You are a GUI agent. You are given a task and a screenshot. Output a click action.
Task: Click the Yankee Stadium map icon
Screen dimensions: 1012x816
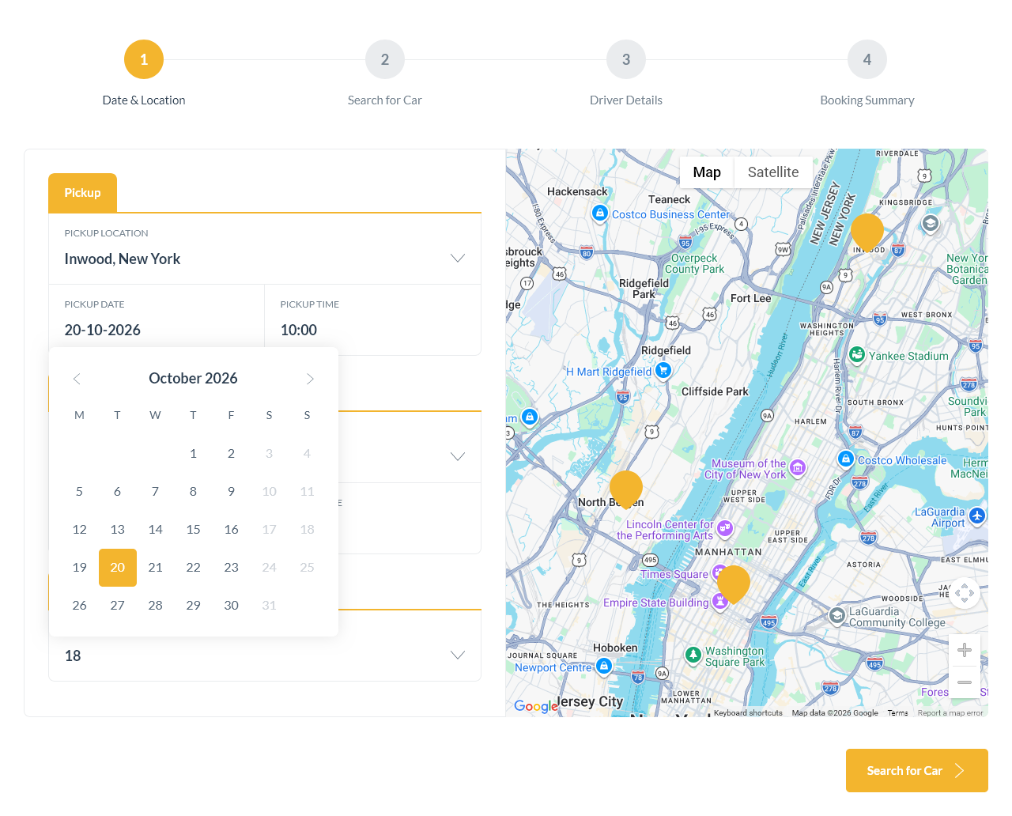856,355
